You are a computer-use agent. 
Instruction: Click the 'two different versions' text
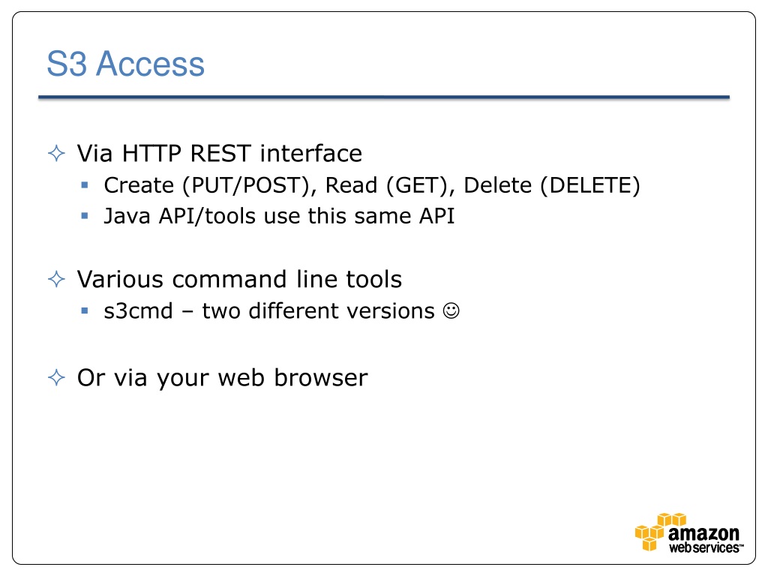[318, 311]
